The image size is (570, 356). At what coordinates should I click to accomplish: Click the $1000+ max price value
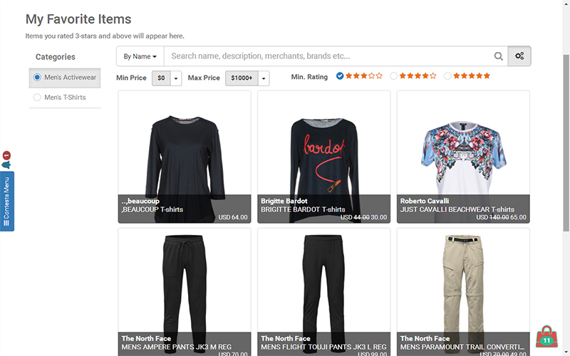click(242, 78)
